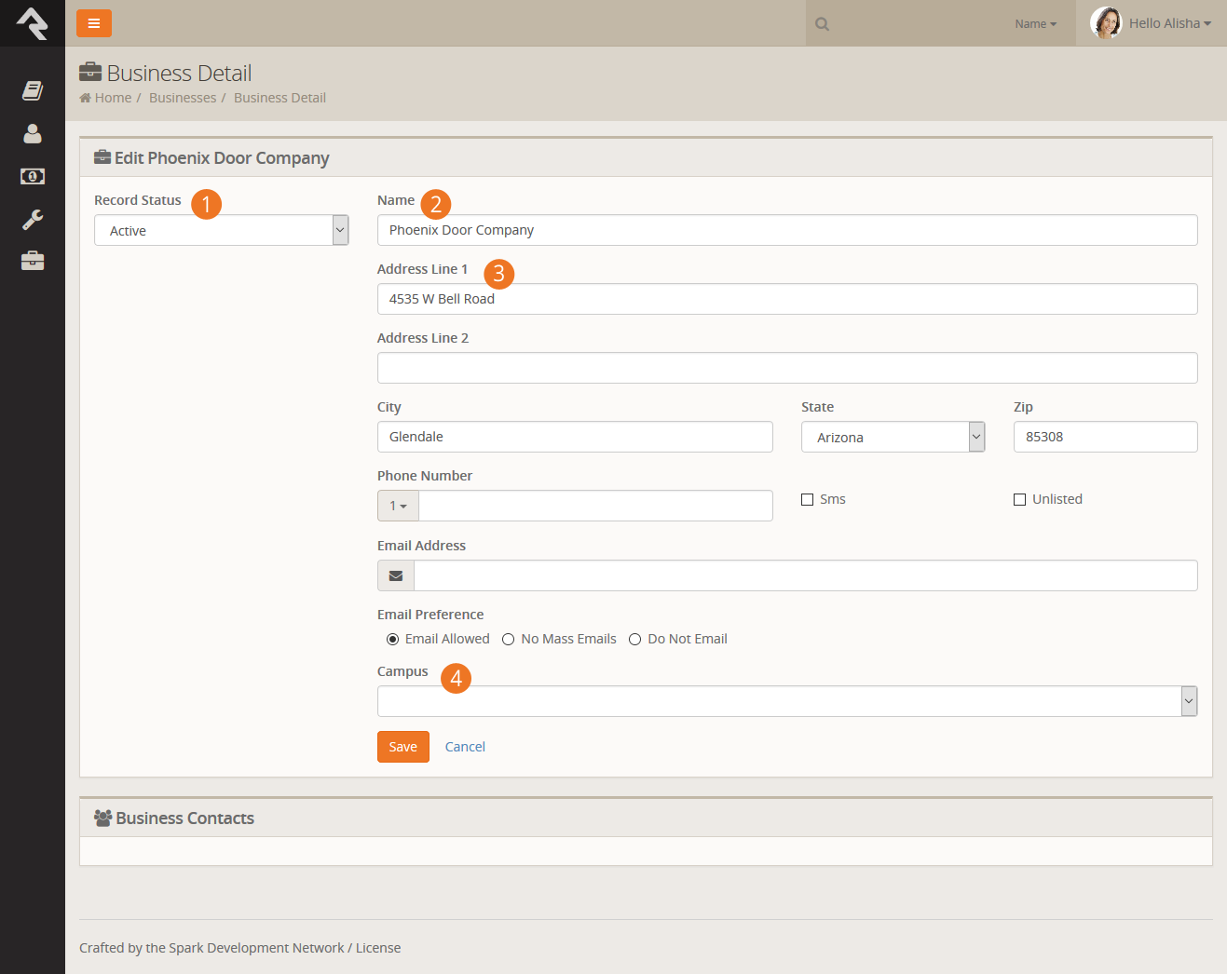
Task: Expand the State dropdown showing Arizona
Action: point(893,438)
